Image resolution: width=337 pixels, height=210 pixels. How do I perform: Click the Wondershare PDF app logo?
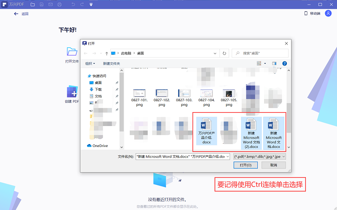pyautogui.click(x=4, y=4)
